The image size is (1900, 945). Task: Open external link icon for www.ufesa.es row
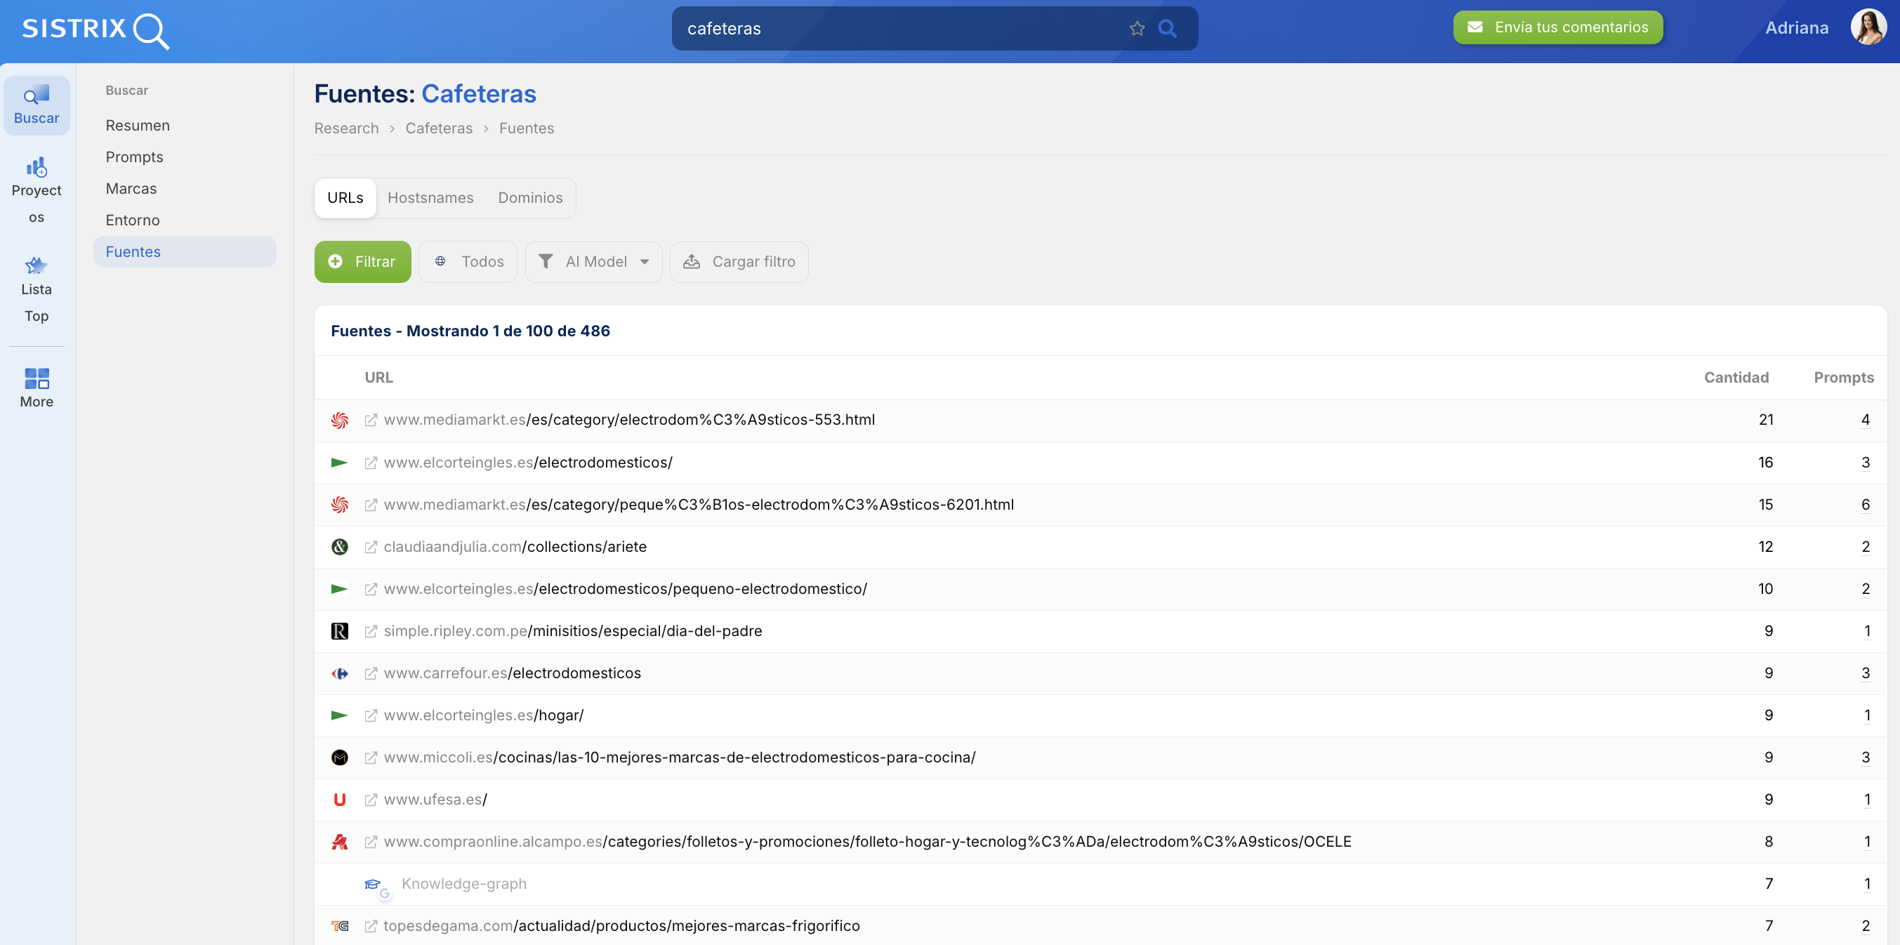[371, 800]
